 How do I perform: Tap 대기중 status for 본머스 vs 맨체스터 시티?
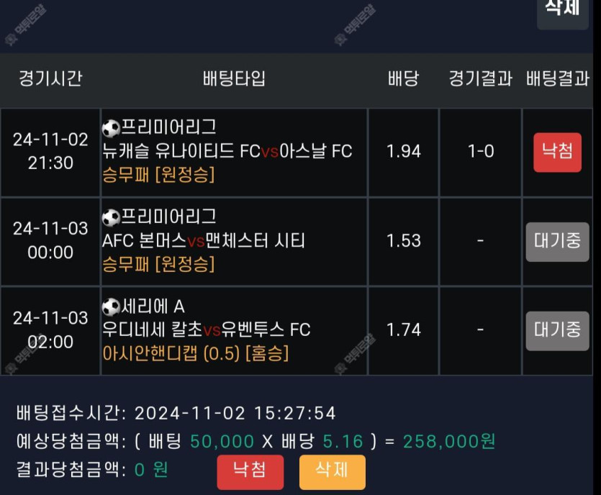click(557, 242)
